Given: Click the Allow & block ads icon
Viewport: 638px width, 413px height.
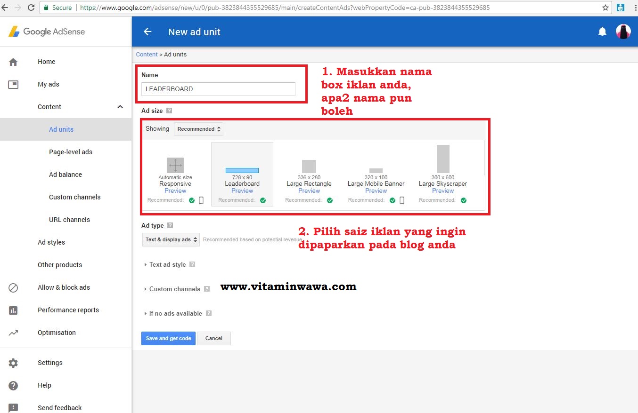Looking at the screenshot, I should pyautogui.click(x=13, y=287).
